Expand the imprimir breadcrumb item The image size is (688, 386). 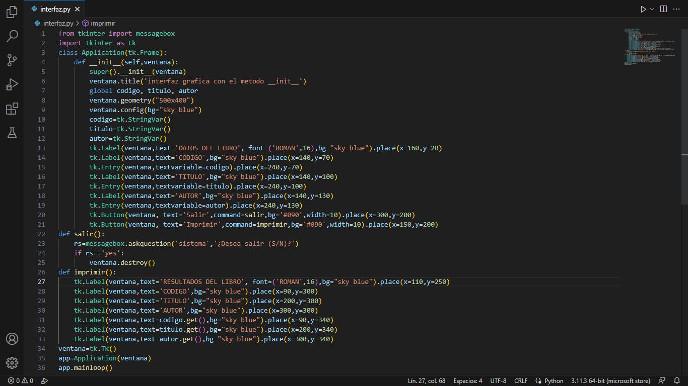[103, 23]
